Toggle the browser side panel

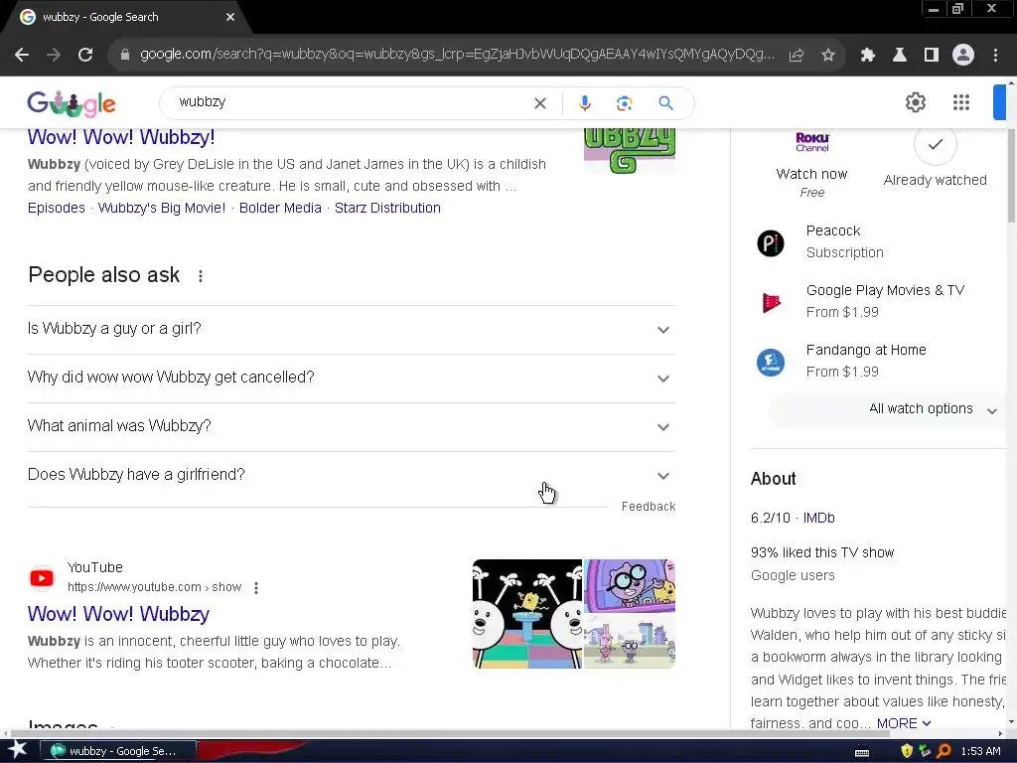pyautogui.click(x=932, y=56)
